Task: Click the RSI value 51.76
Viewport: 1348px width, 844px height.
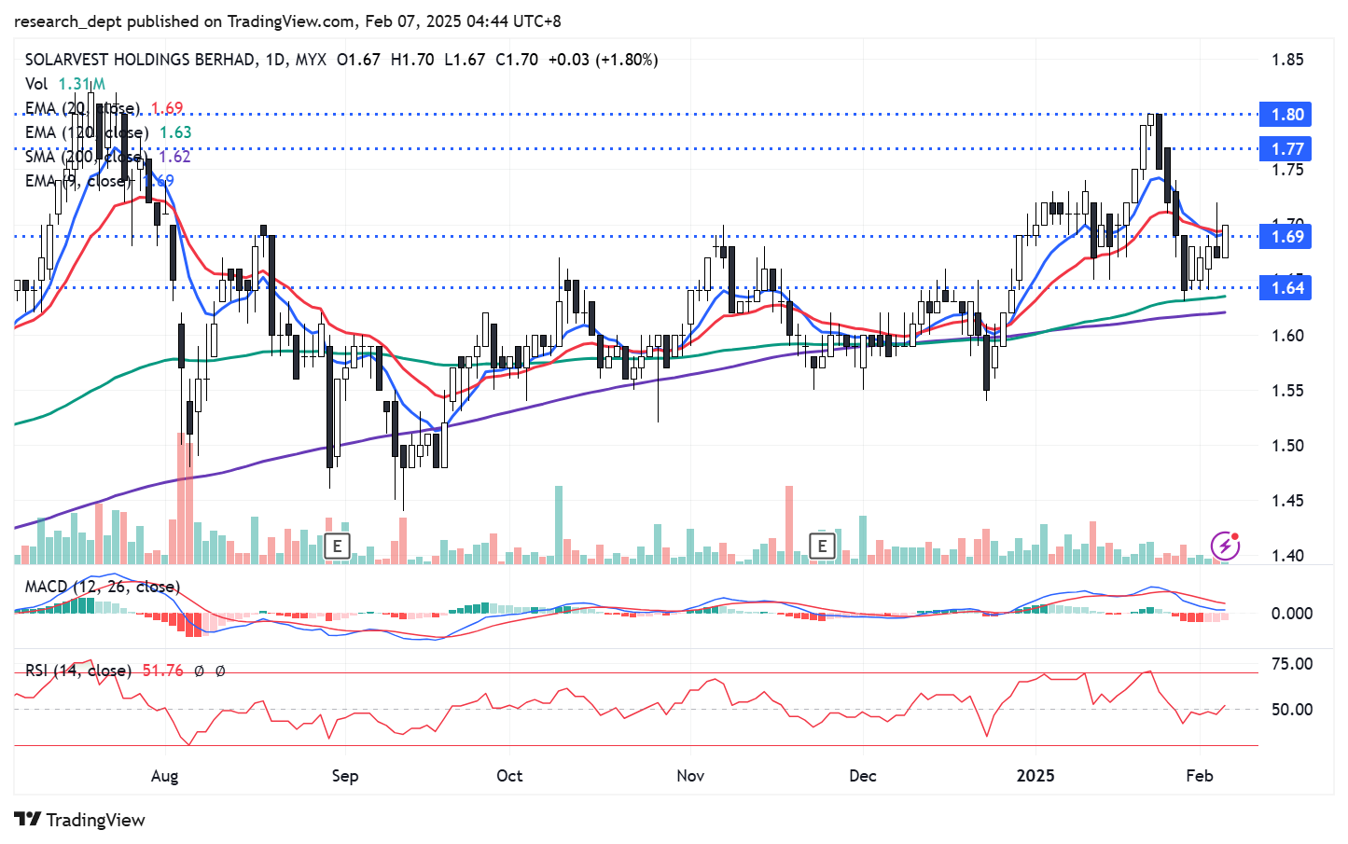Action: pos(162,671)
